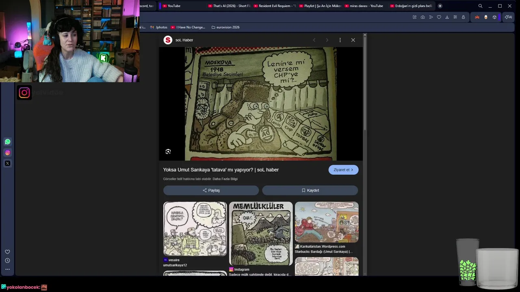The height and width of the screenshot is (292, 520).
Task: Open the AI assistant button
Action: coord(508,17)
